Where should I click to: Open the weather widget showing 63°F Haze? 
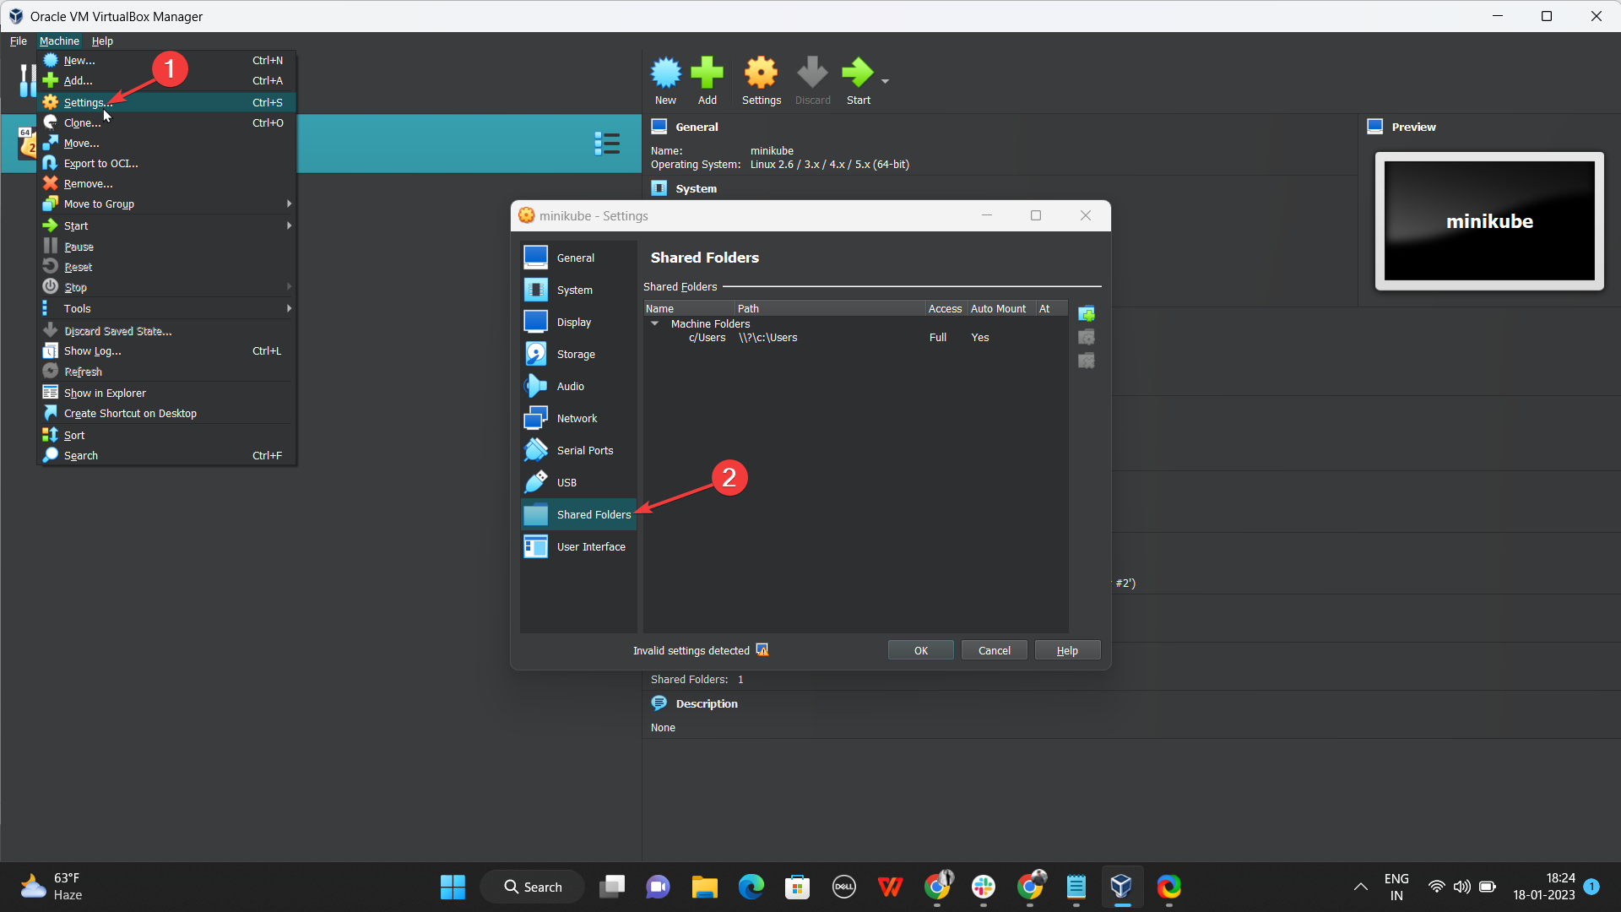[x=52, y=887]
